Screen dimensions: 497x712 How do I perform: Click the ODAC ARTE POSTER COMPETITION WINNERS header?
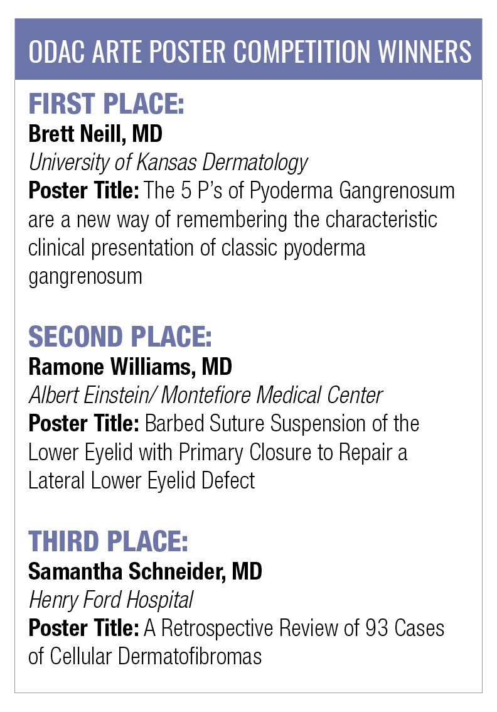(x=250, y=51)
